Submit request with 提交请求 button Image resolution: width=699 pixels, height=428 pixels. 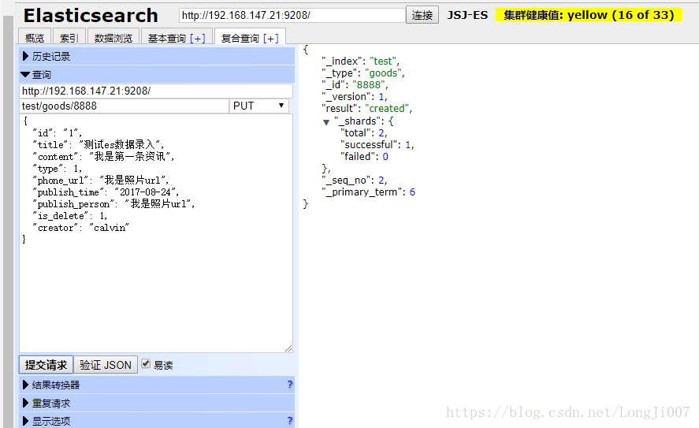[x=46, y=365]
